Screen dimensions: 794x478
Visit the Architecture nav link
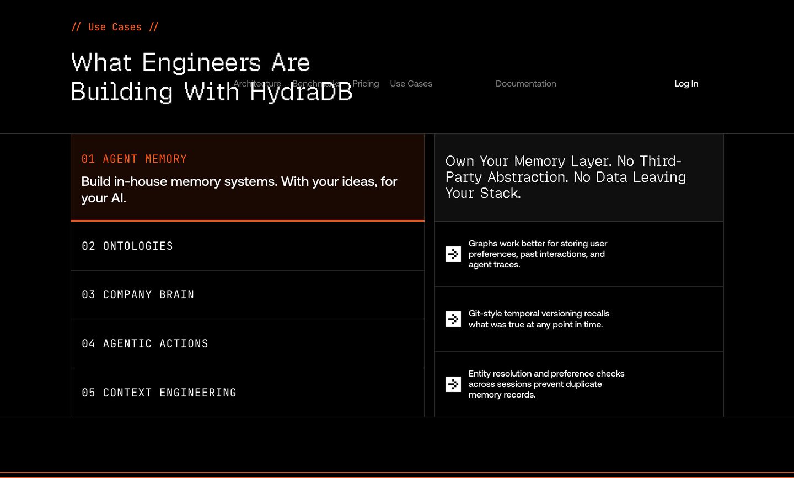(x=257, y=84)
